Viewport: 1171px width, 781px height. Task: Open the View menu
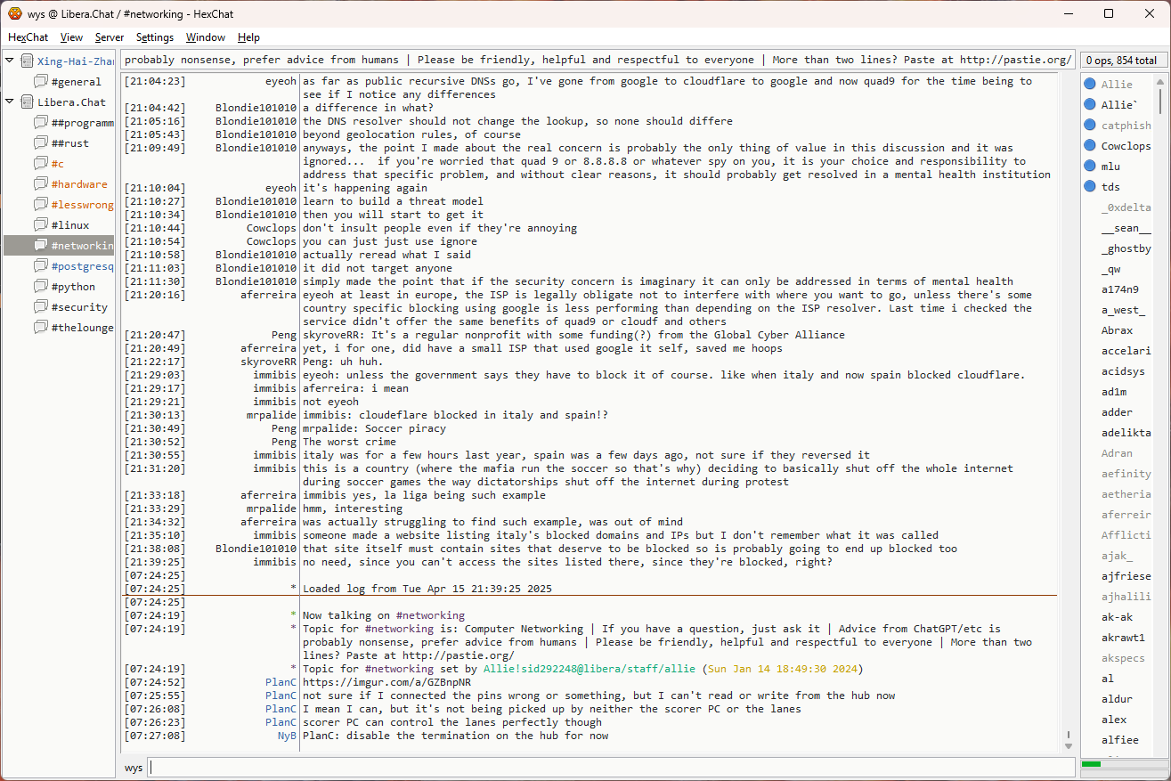point(72,37)
